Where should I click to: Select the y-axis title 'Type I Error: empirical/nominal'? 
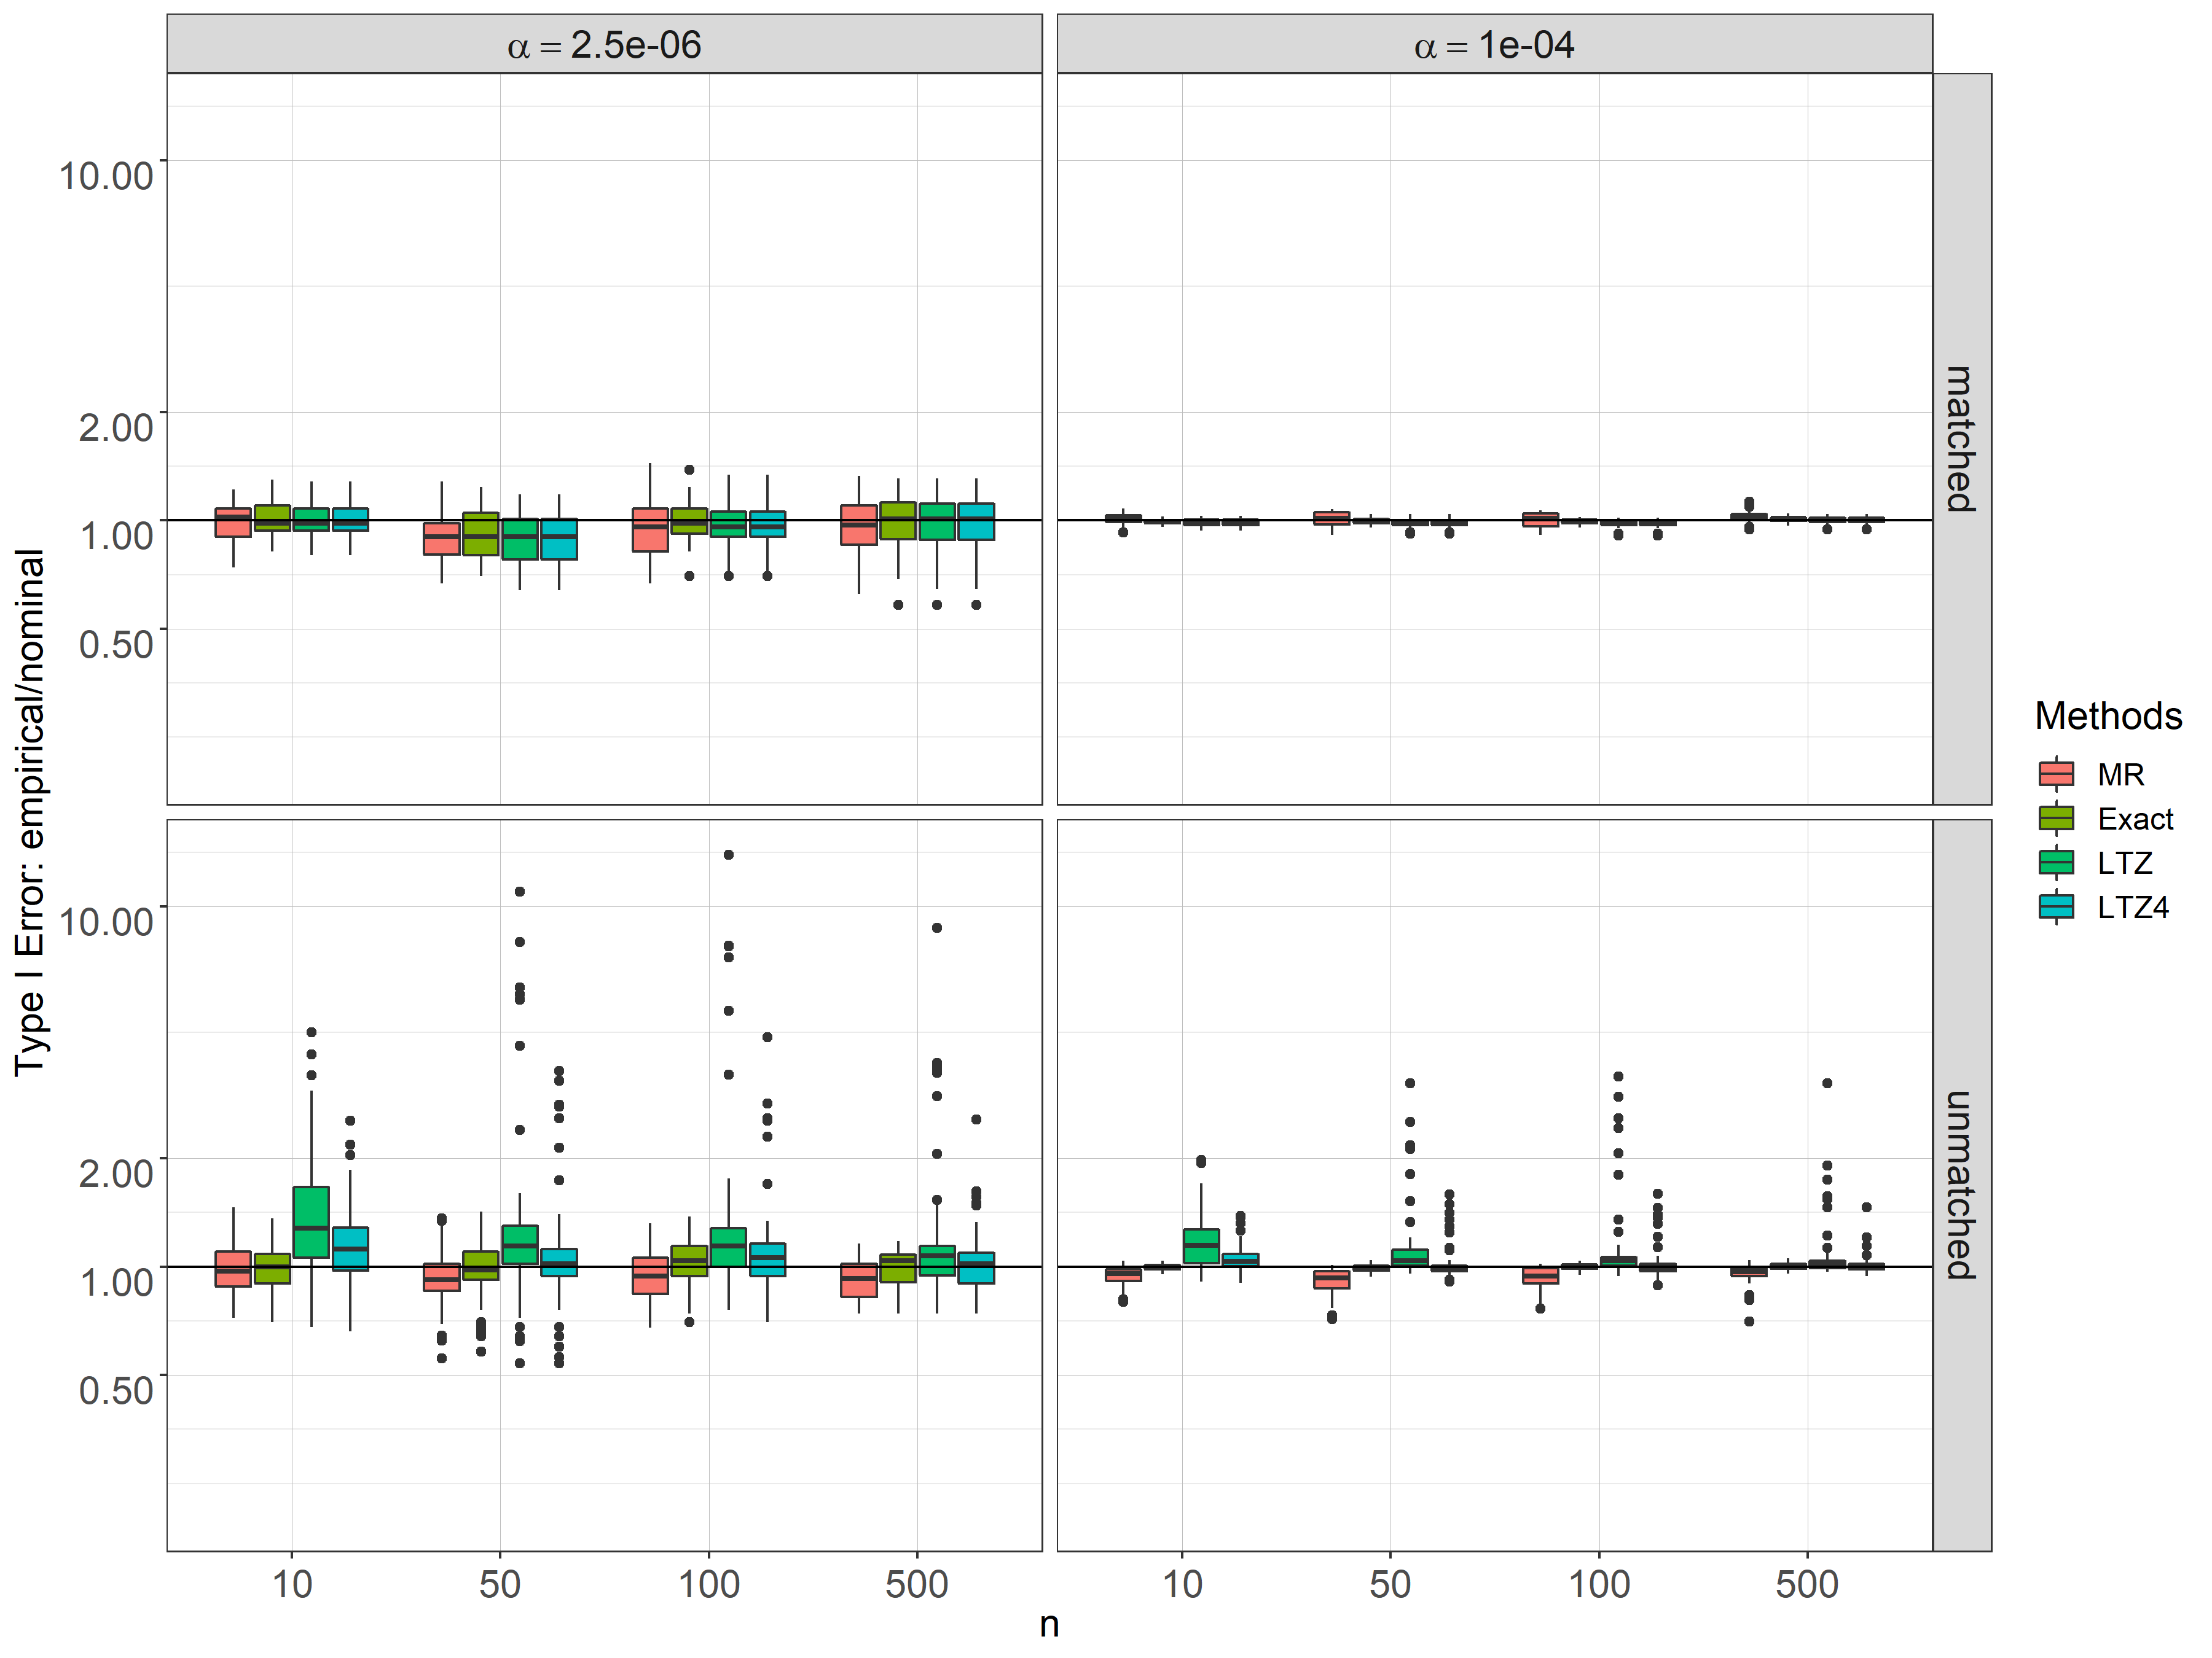pos(30,812)
